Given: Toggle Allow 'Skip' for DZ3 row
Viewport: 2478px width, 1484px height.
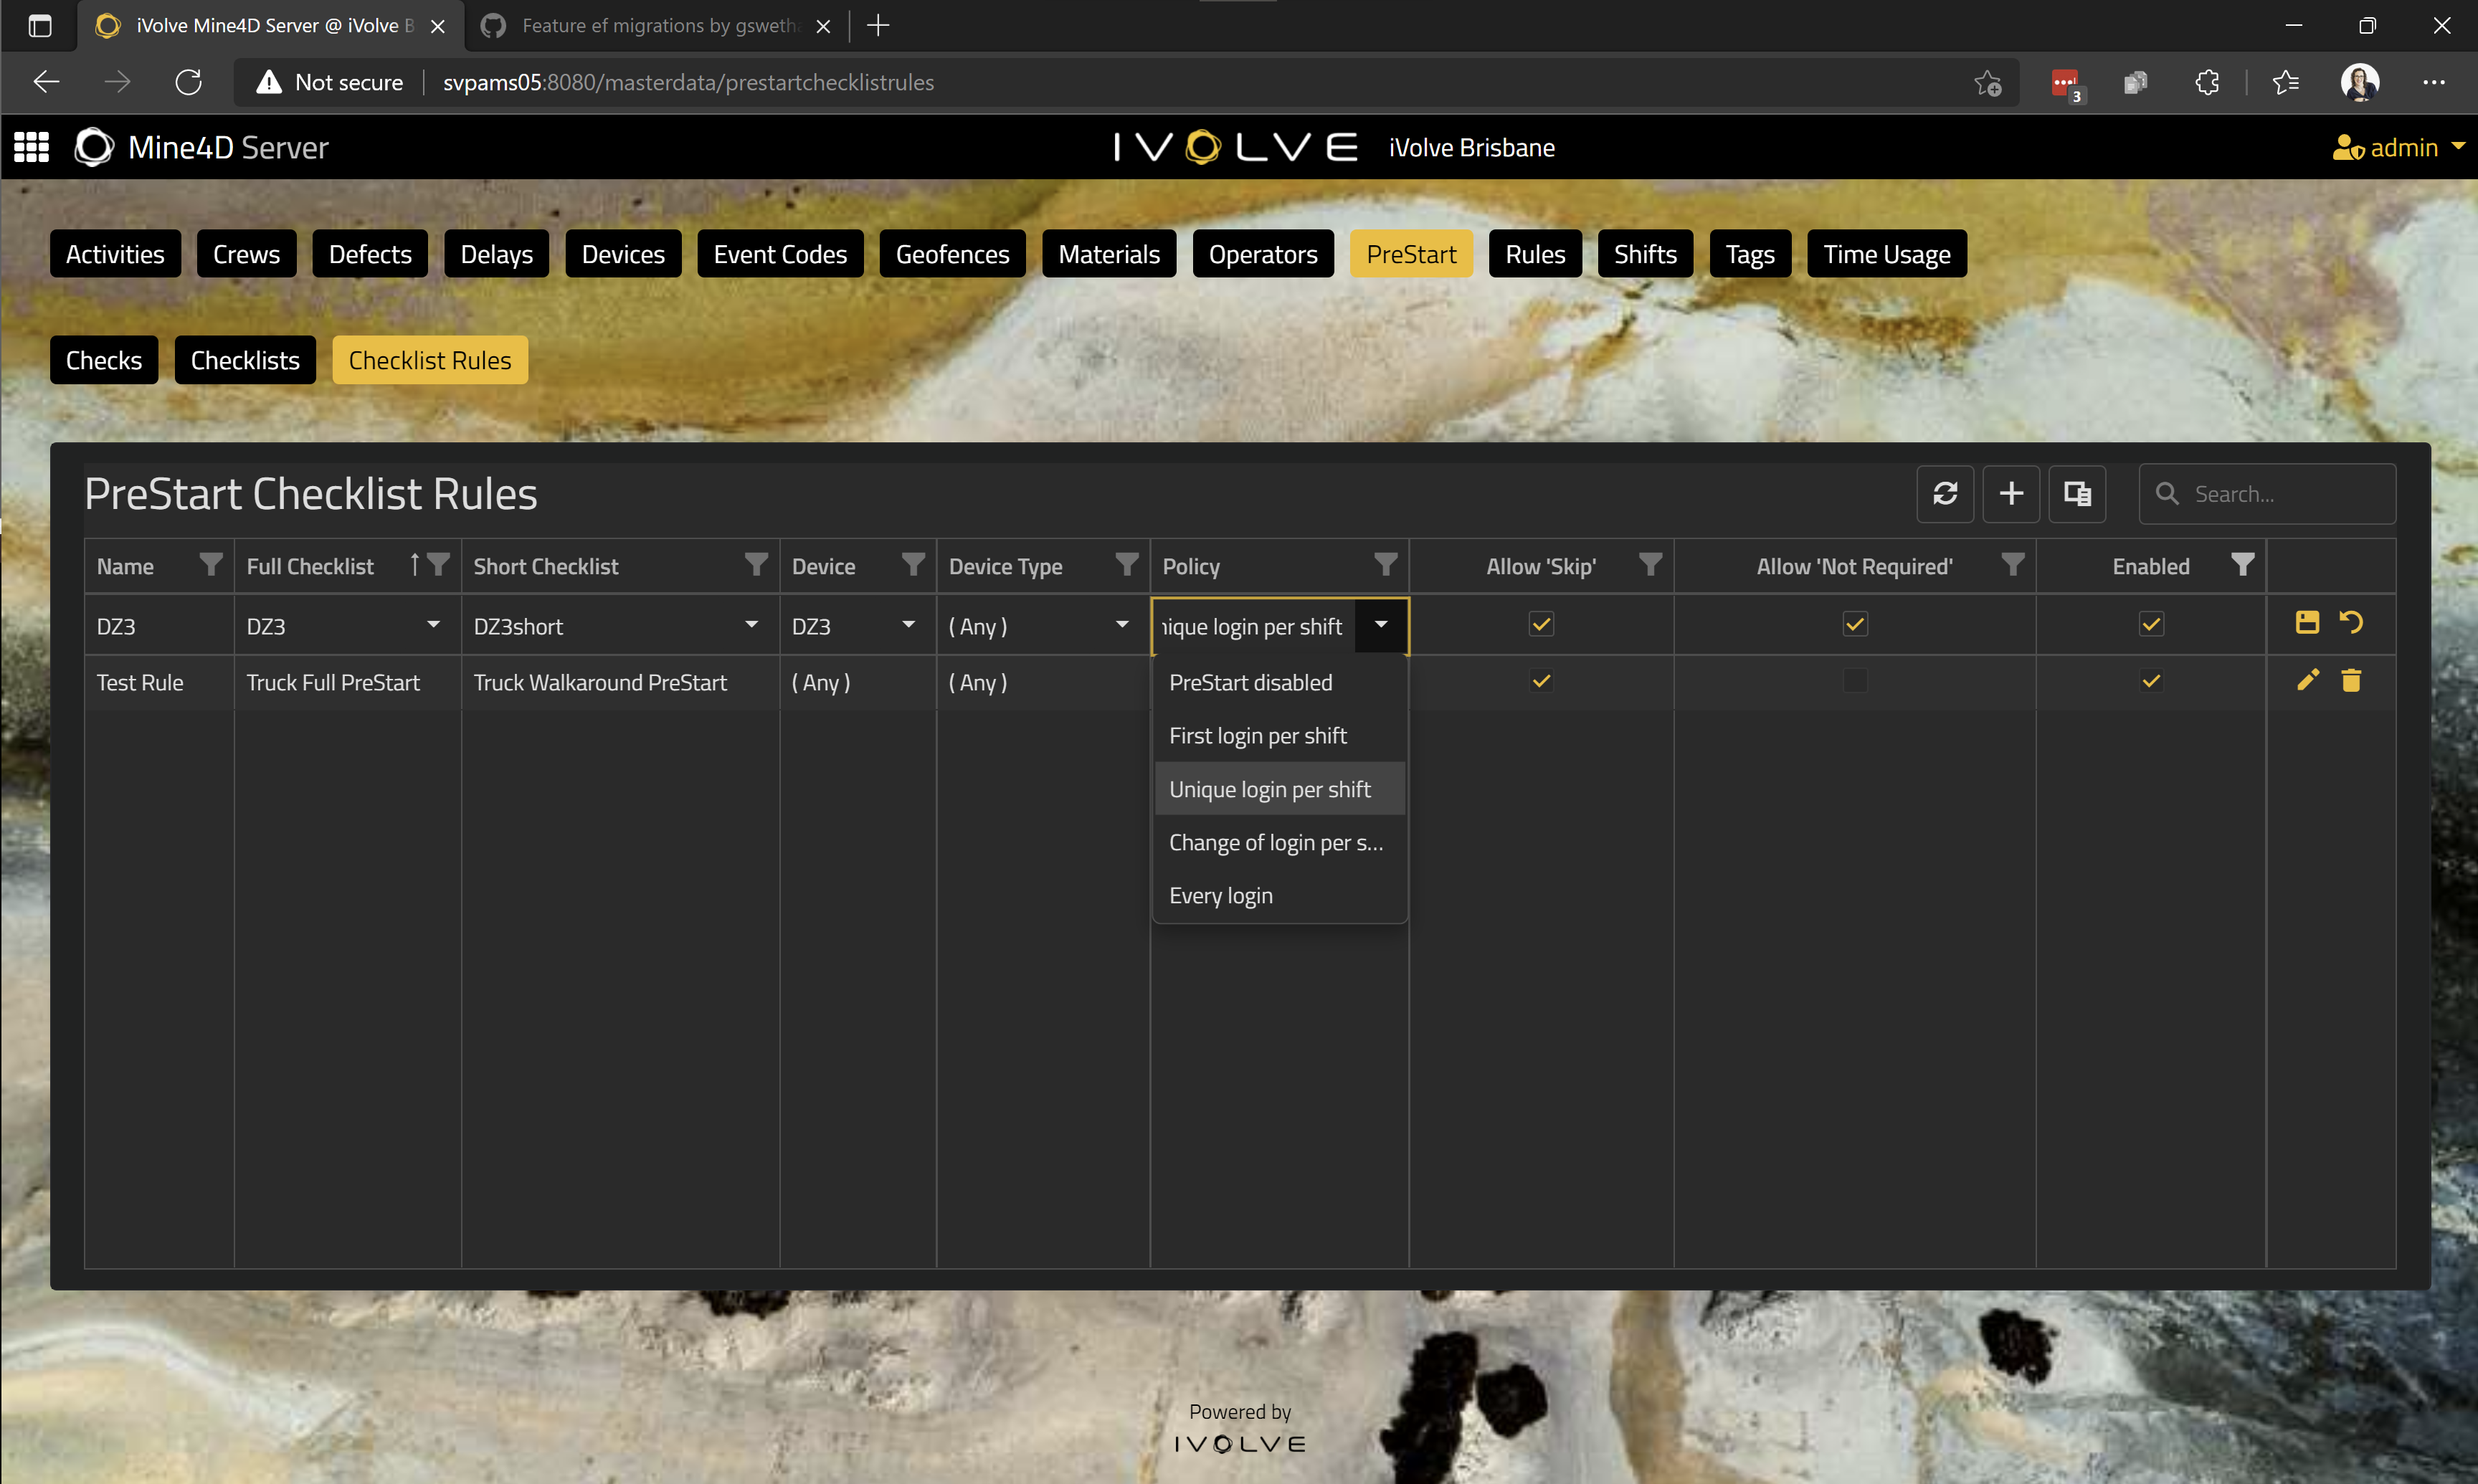Looking at the screenshot, I should [x=1541, y=624].
